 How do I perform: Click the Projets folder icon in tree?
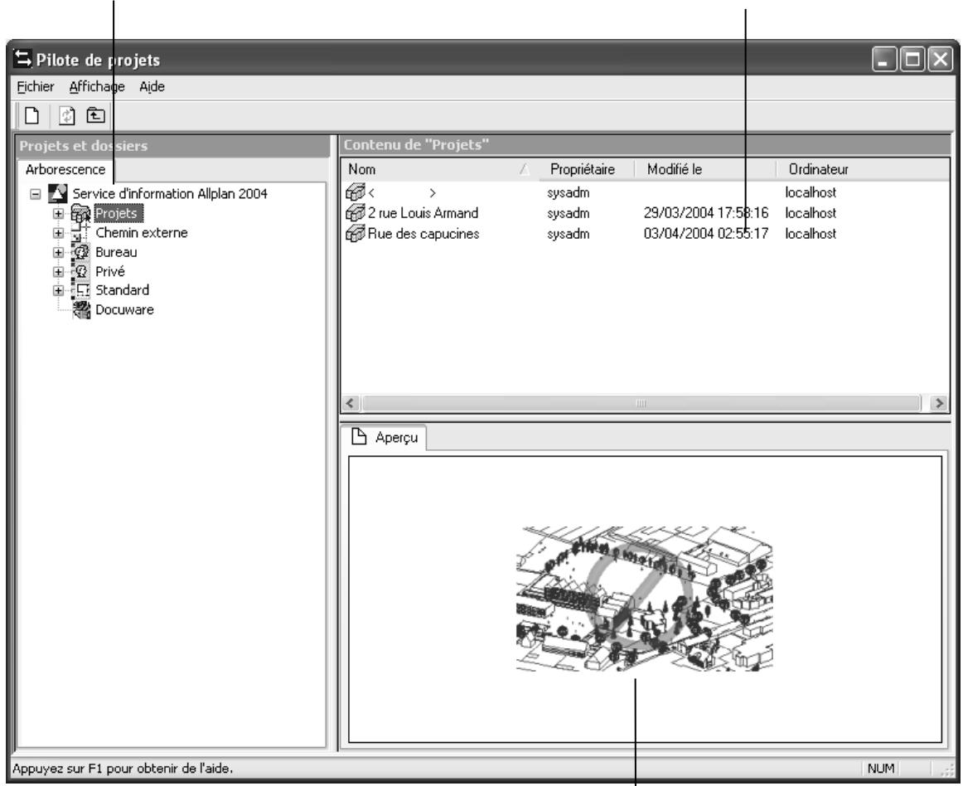coord(80,214)
